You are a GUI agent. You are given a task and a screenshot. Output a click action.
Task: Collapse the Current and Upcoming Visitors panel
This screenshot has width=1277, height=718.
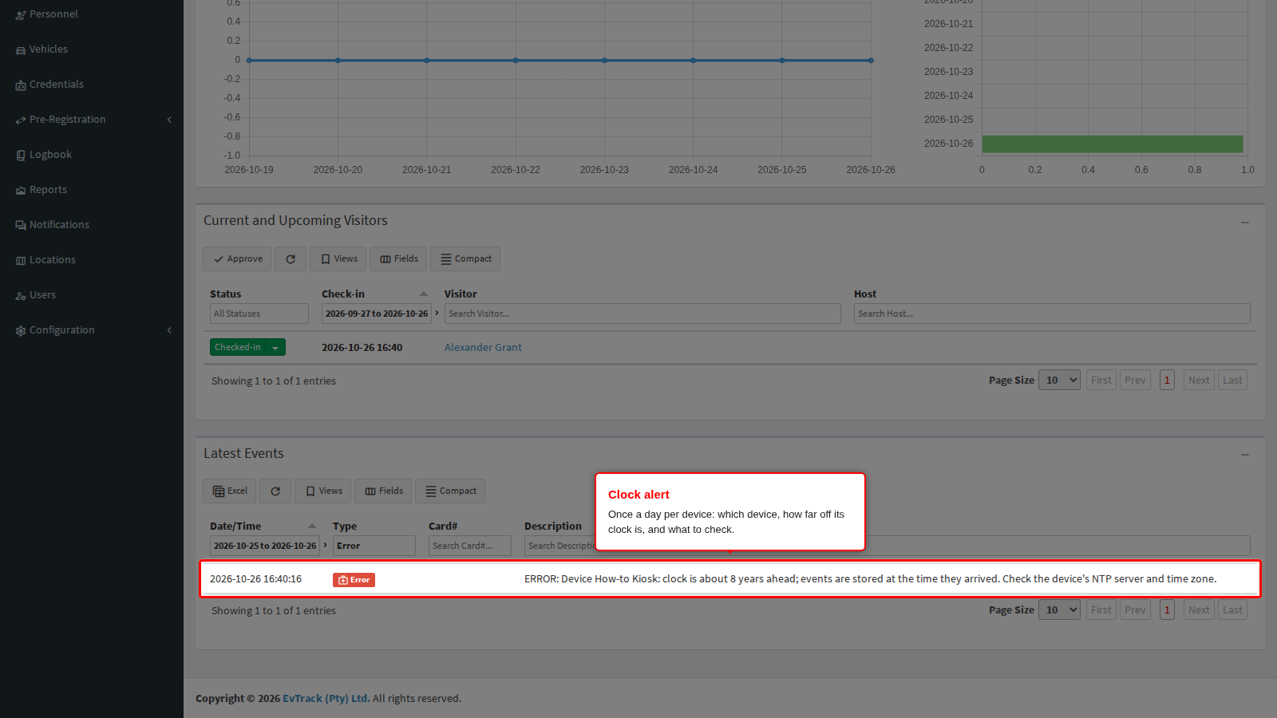(1245, 222)
